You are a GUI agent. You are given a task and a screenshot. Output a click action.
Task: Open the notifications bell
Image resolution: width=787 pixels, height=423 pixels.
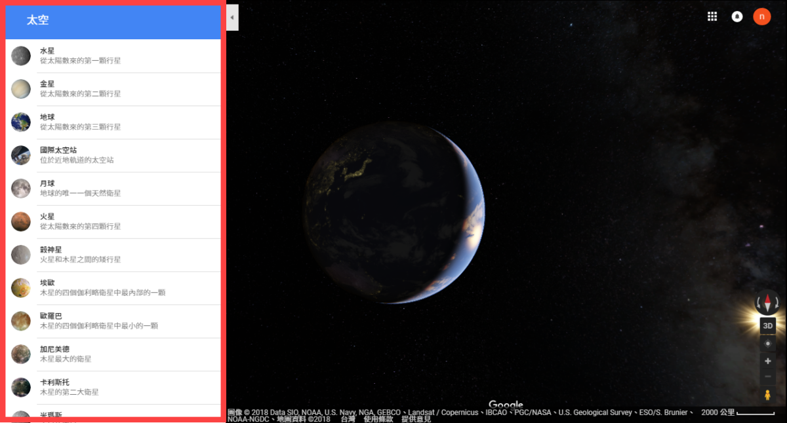click(737, 17)
